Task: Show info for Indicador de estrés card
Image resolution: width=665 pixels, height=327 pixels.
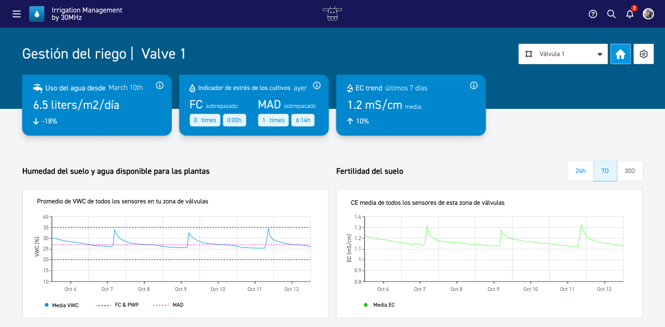Action: (x=317, y=85)
